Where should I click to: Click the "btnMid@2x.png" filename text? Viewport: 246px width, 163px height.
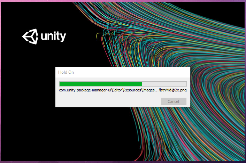click(x=173, y=90)
